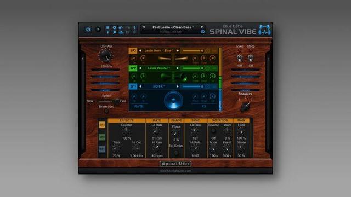Select the next global preset arrow
351x197 pixels.
(x=202, y=27)
